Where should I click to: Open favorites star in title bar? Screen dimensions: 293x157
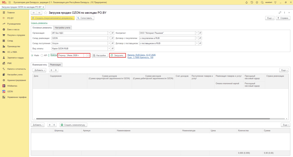[257, 2]
